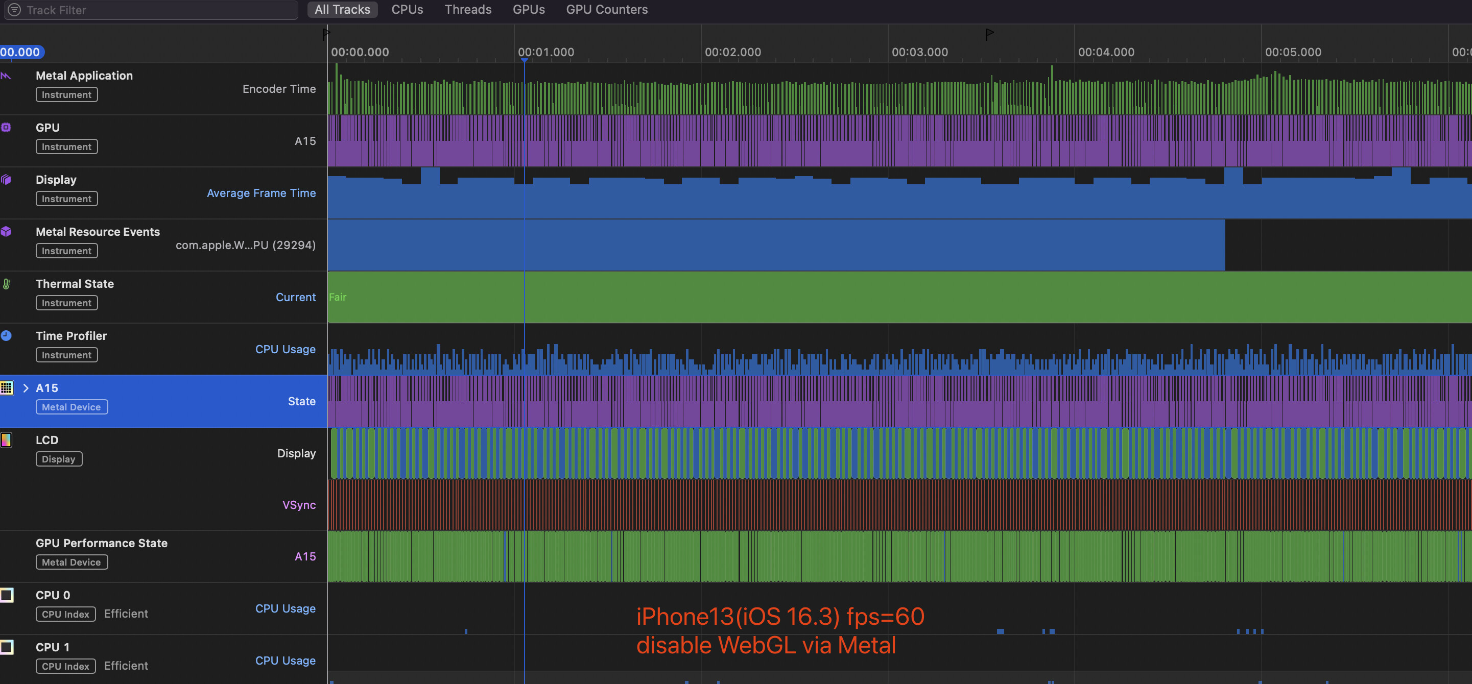
Task: Click the Metal Resource Events cube icon
Action: pos(6,231)
